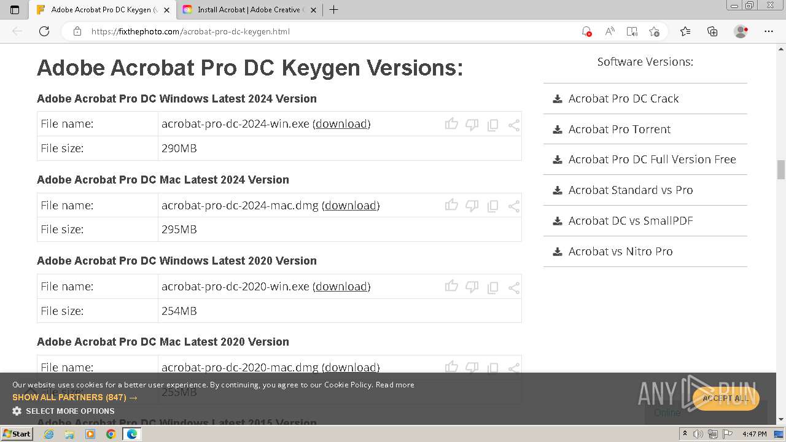Open tab actions menu icon
786x442 pixels.
(x=15, y=10)
